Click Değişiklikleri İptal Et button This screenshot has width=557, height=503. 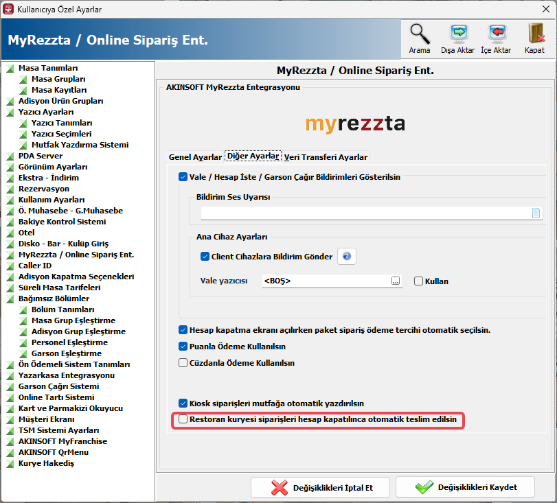(x=321, y=487)
